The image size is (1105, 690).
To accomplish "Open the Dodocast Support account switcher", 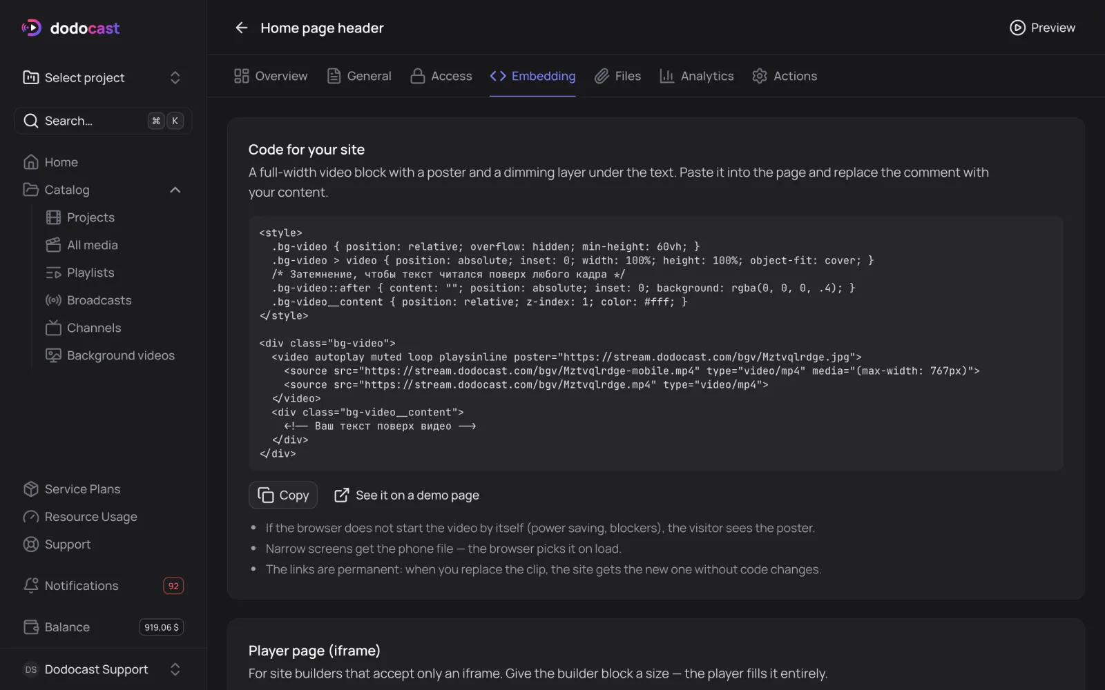I will point(103,669).
